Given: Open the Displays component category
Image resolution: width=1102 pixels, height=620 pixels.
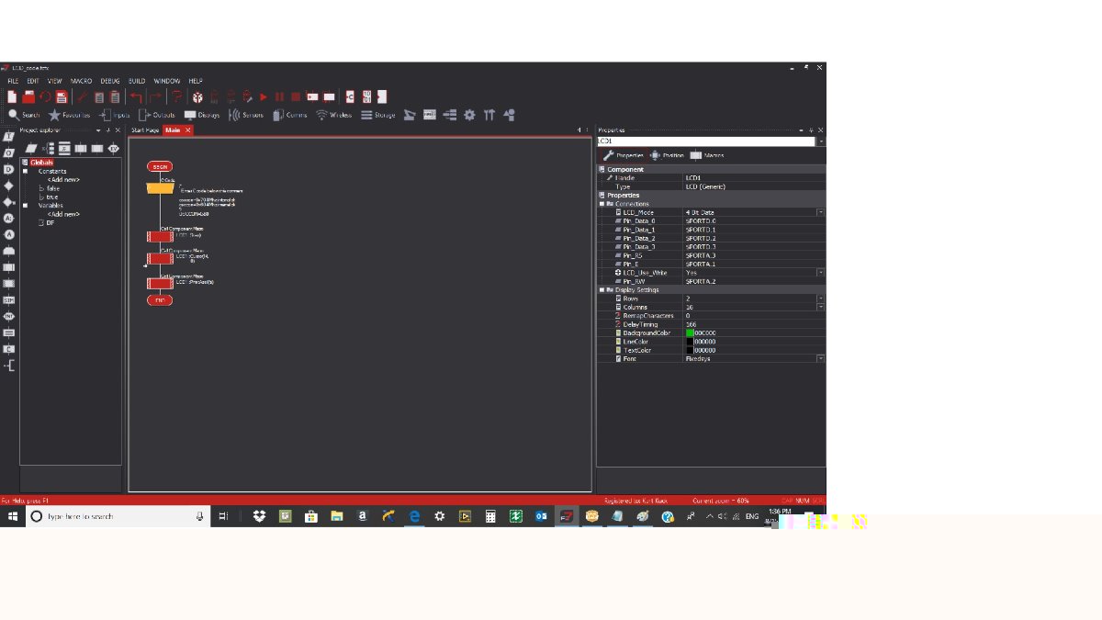Looking at the screenshot, I should click(x=202, y=115).
